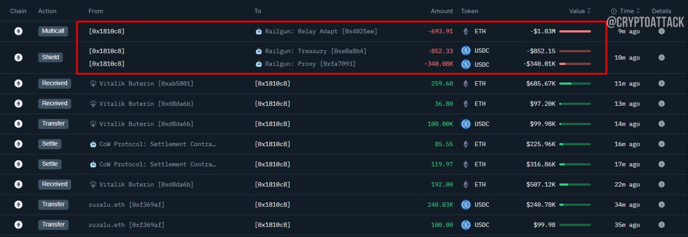Click the Amount column header
The width and height of the screenshot is (688, 237).
point(442,11)
